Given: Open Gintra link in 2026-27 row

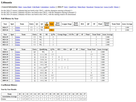Looking at the screenshot, I should click(18, 27).
